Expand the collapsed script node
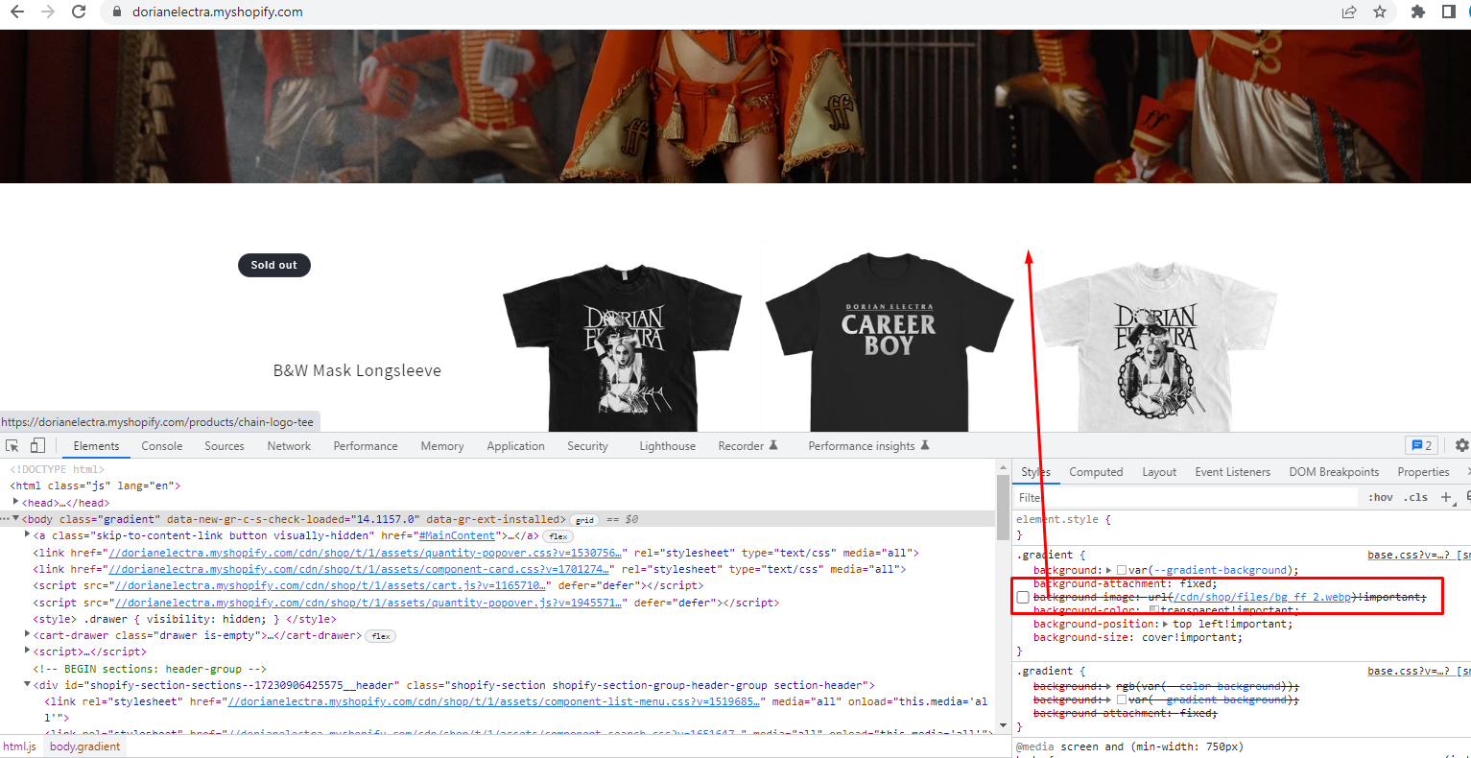 [x=27, y=651]
